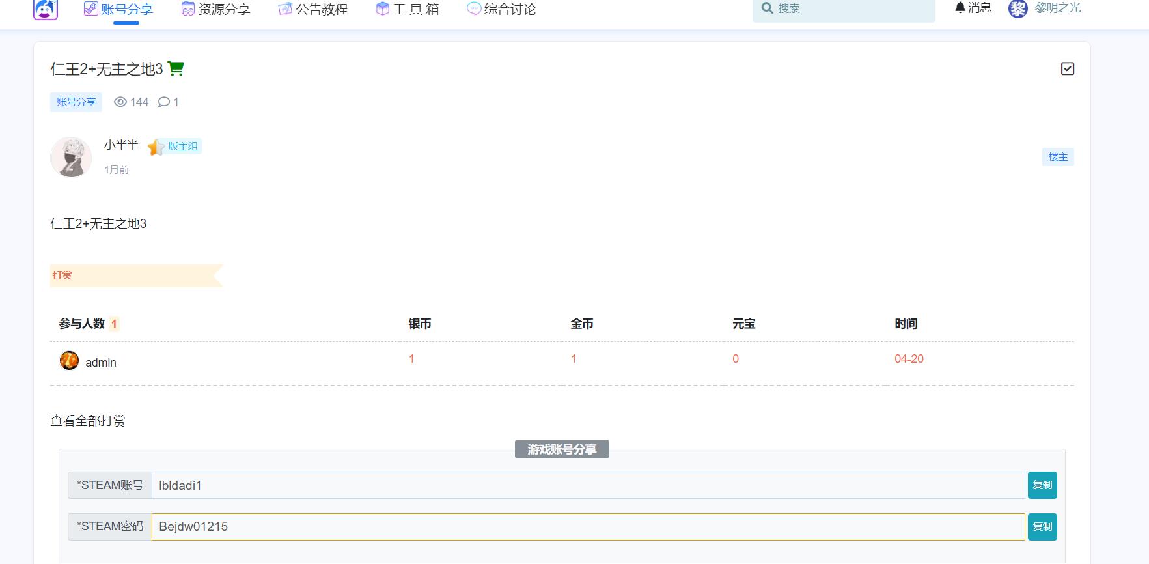Click the 版主组 group badge
The width and height of the screenshot is (1149, 564).
[x=183, y=147]
